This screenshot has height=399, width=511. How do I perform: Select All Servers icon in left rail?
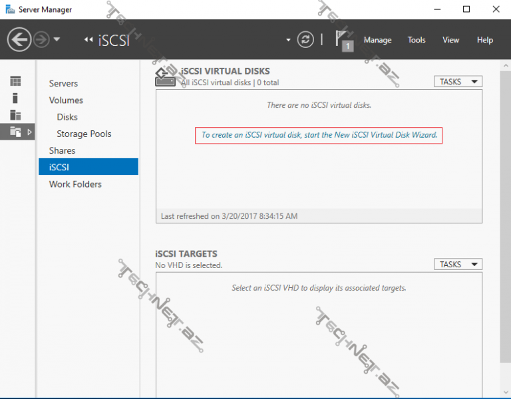(x=15, y=114)
